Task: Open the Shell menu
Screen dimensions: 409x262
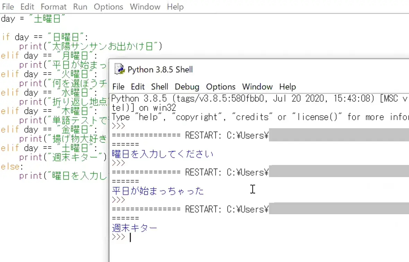Action: 159,87
